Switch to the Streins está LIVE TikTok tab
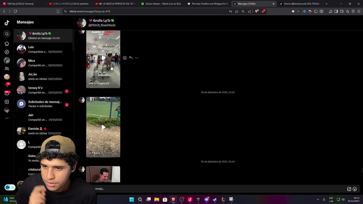This screenshot has height=204, width=363. pyautogui.click(x=300, y=4)
